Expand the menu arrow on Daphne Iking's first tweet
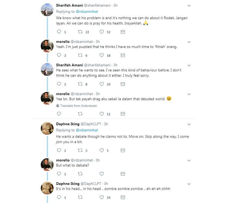This screenshot has height=203, width=228. (189, 124)
